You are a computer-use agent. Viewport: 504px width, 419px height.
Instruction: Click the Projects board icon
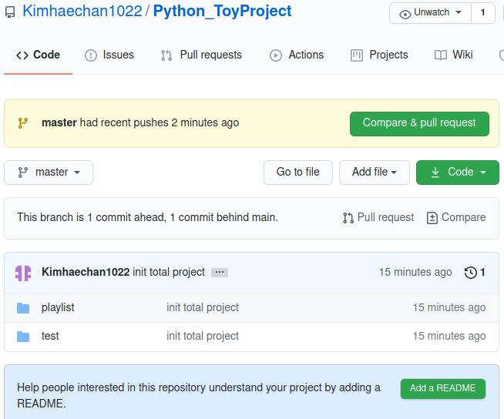click(x=357, y=55)
